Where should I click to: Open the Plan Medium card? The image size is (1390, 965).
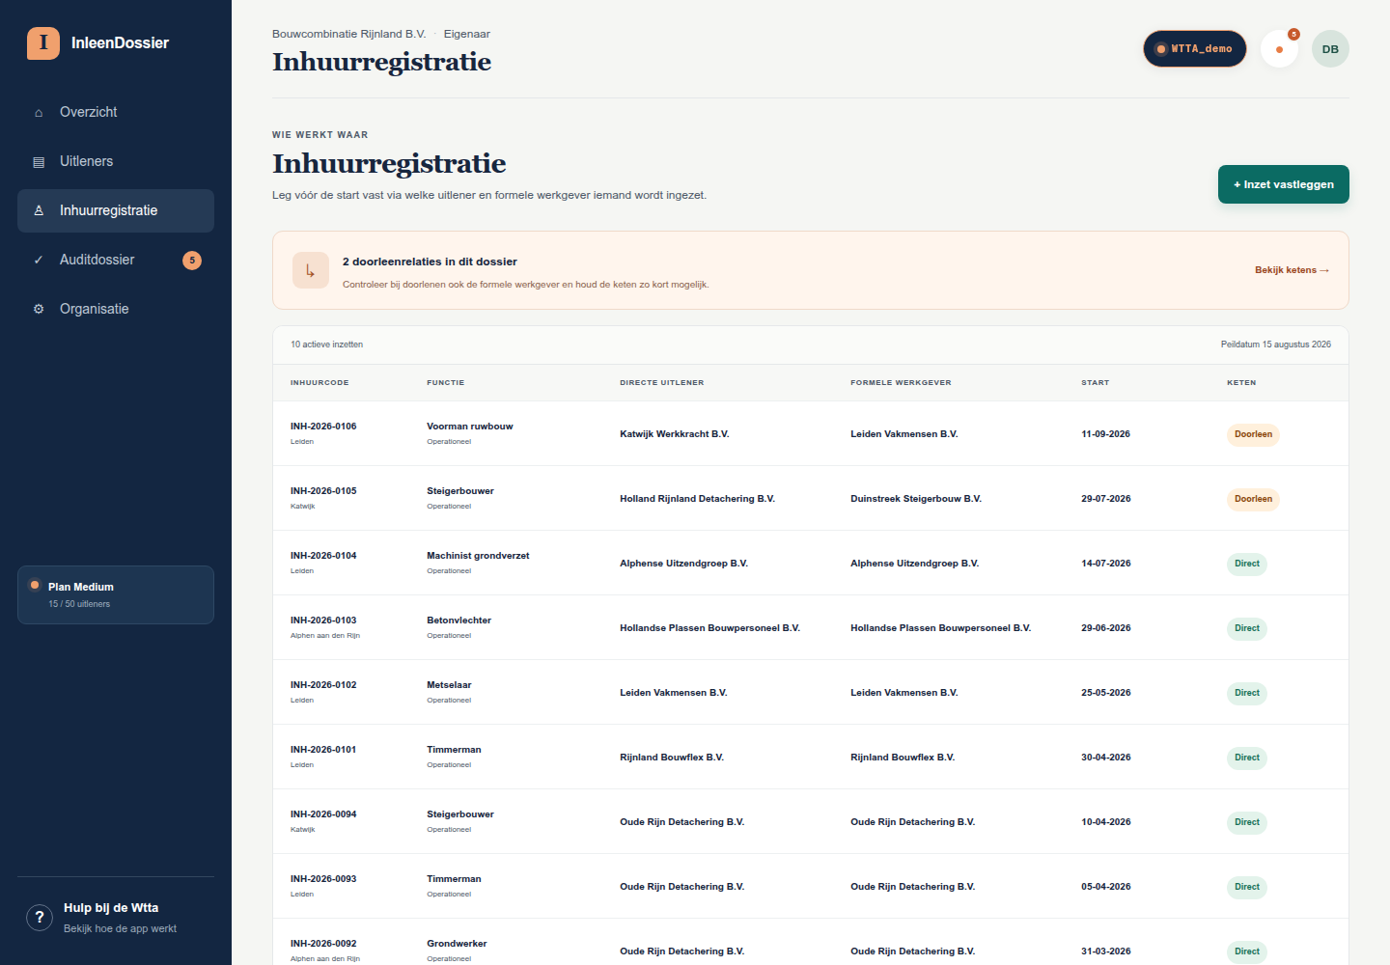pyautogui.click(x=116, y=594)
